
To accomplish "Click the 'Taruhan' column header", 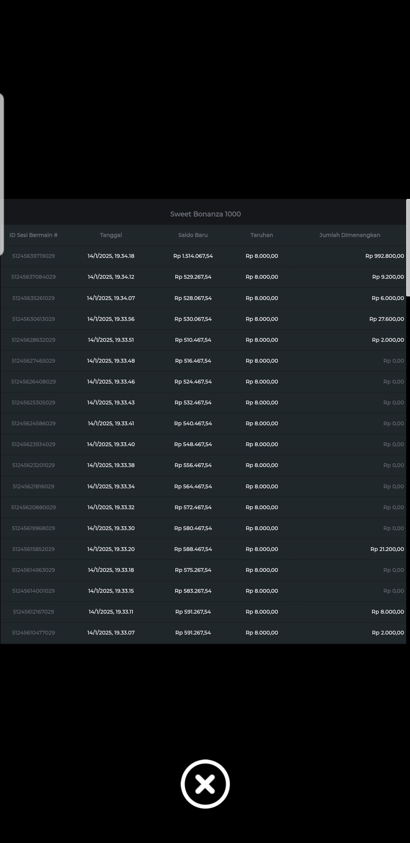I will point(262,235).
